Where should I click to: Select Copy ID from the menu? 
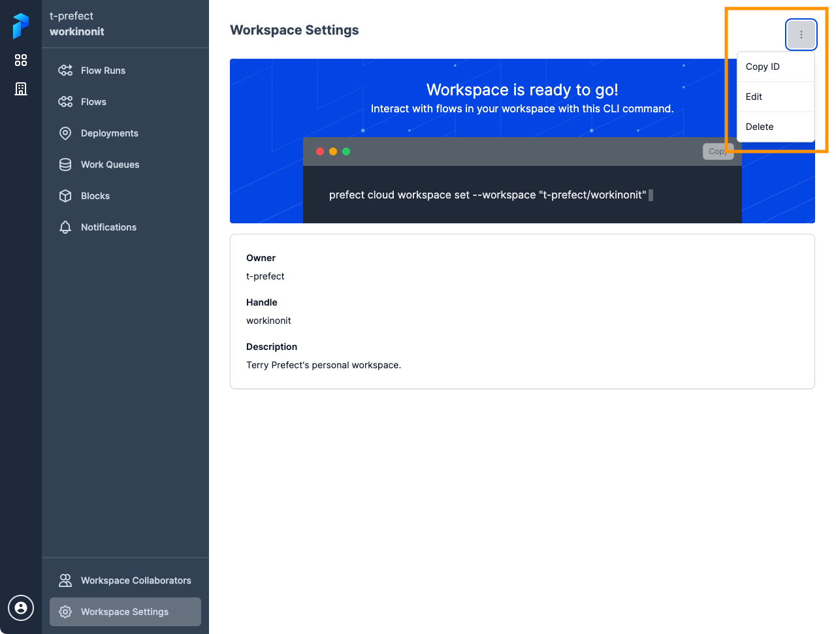[x=776, y=67]
